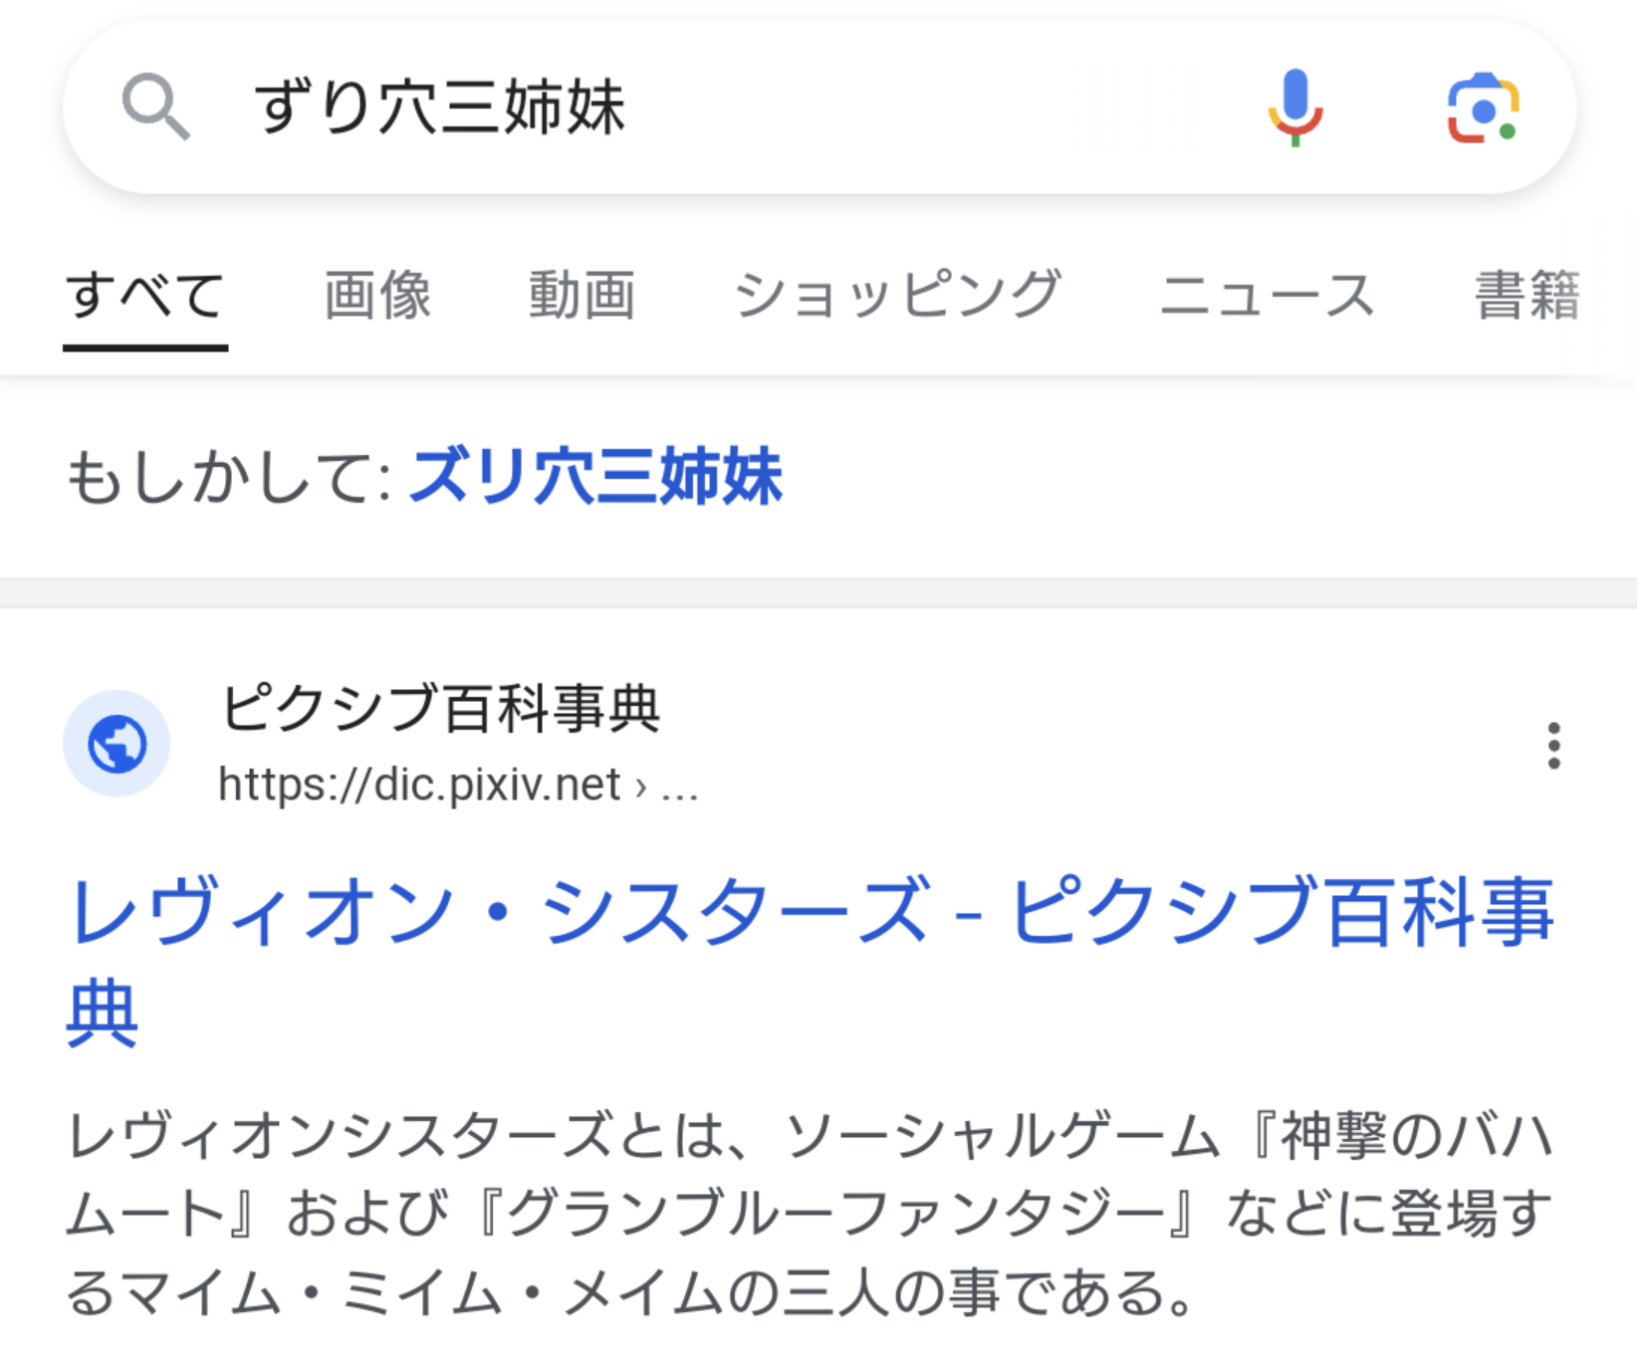Click the URL breadcrumb ellipsis

[679, 787]
